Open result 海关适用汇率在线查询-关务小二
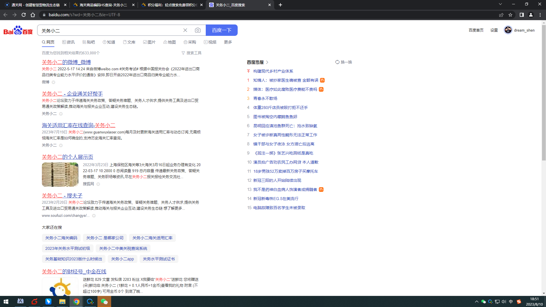Image resolution: width=546 pixels, height=307 pixels. (x=79, y=125)
